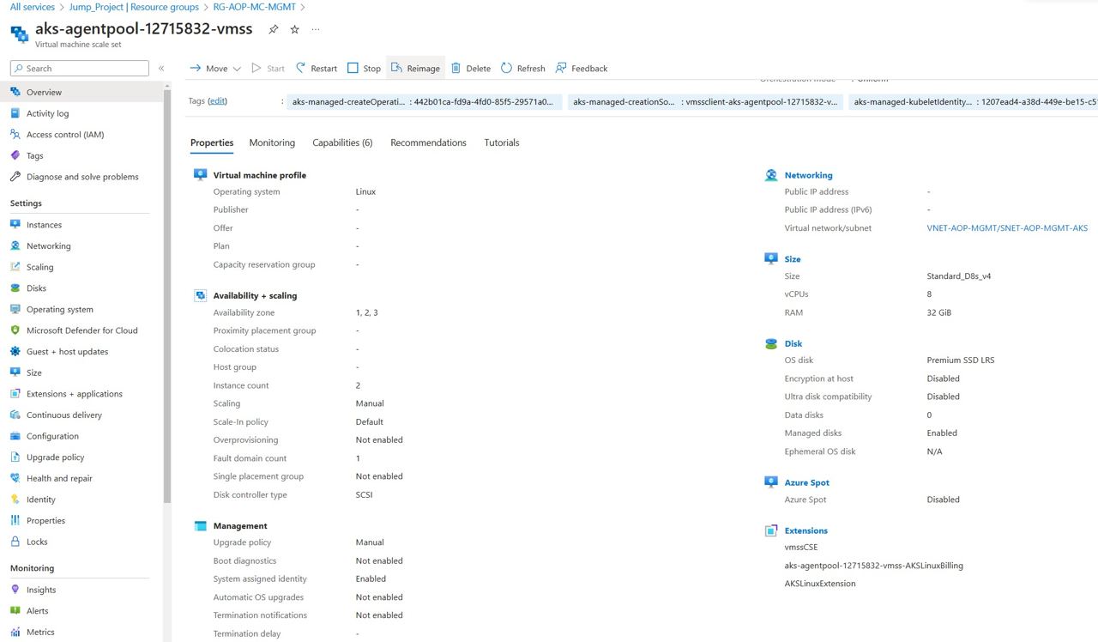Viewport: 1098px width, 642px height.
Task: Click the Networking icon in the sidebar
Action: pyautogui.click(x=15, y=245)
